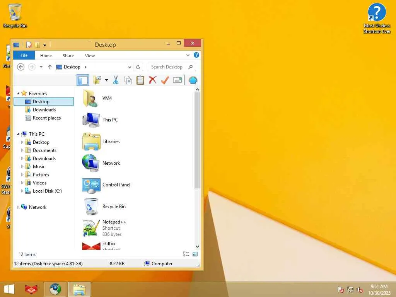396x297 pixels.
Task: Click the muted volume tray icon
Action: click(x=359, y=290)
